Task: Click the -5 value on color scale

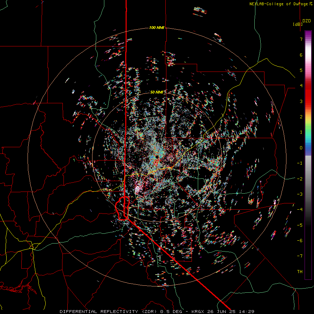Action: click(300, 225)
